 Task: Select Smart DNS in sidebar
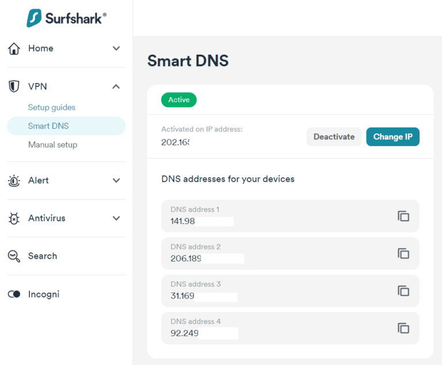click(x=48, y=126)
